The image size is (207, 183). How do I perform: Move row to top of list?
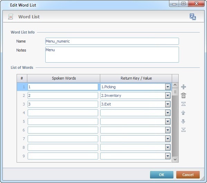click(184, 104)
